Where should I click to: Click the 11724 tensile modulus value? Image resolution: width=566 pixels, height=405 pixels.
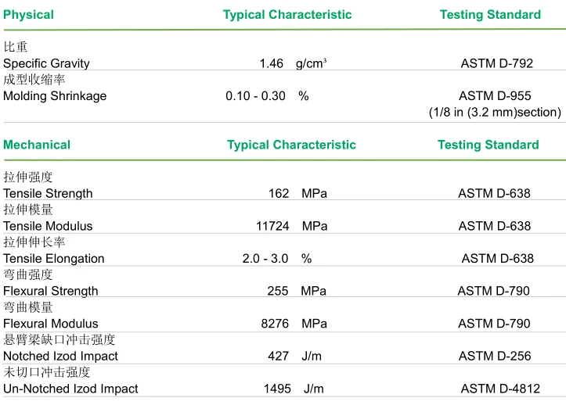(x=272, y=226)
